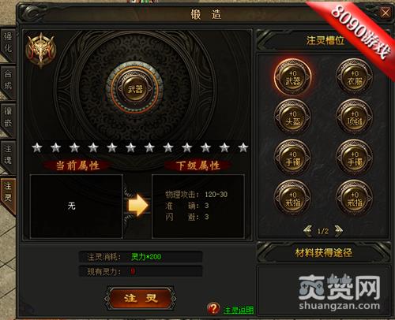Viewport: 395px width, 320px height.
Task: Click the first star in the star row
Action: [37, 147]
